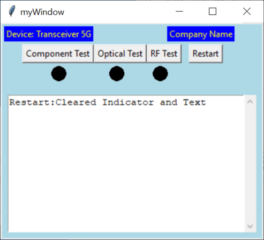This screenshot has height=240, width=264.
Task: Minimize the myWindow window
Action: pos(179,12)
